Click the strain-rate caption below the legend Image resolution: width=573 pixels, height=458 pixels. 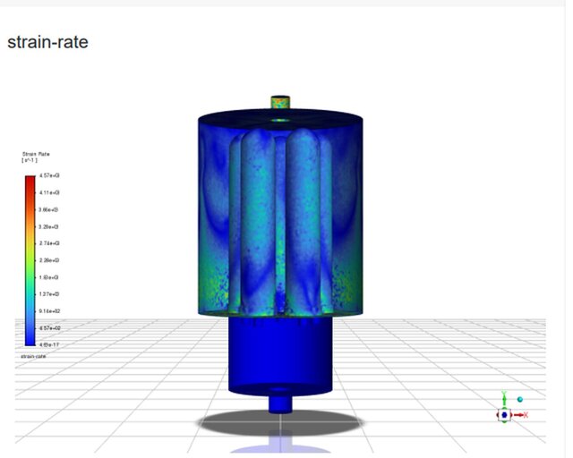point(33,356)
